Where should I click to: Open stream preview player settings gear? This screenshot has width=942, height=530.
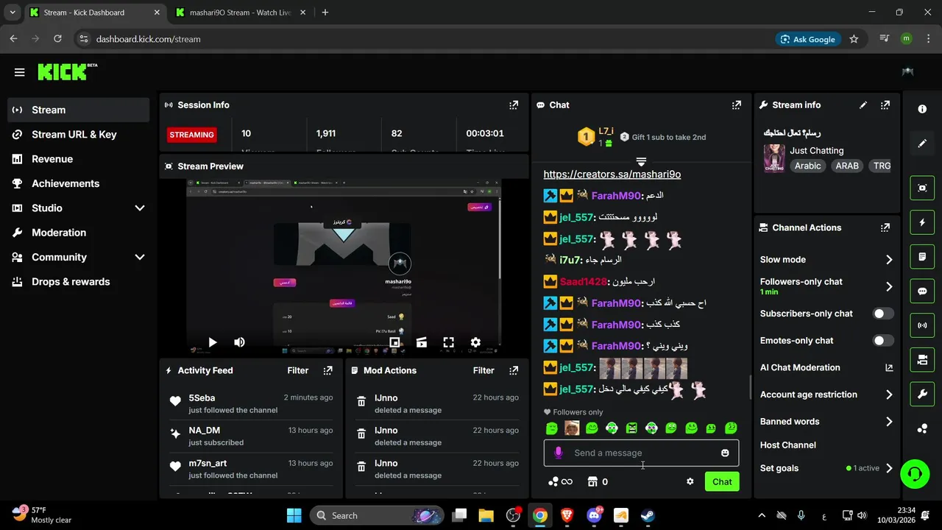475,342
